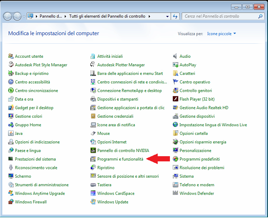The image size is (268, 218).
Task: Click the Autodesk Plot Style Manager icon
Action: coord(11,64)
